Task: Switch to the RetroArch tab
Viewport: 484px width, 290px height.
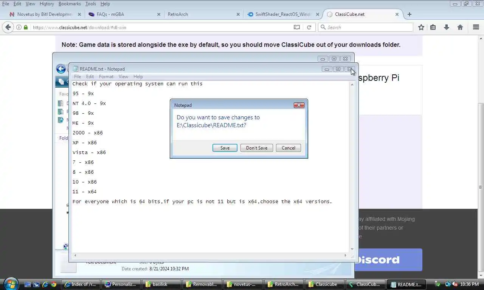Action: [203, 14]
